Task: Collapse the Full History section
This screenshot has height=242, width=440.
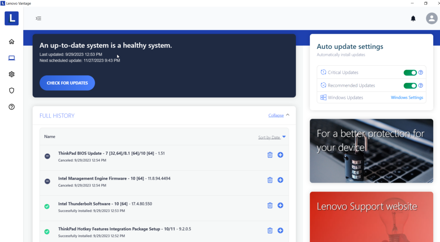Action: coord(276,115)
